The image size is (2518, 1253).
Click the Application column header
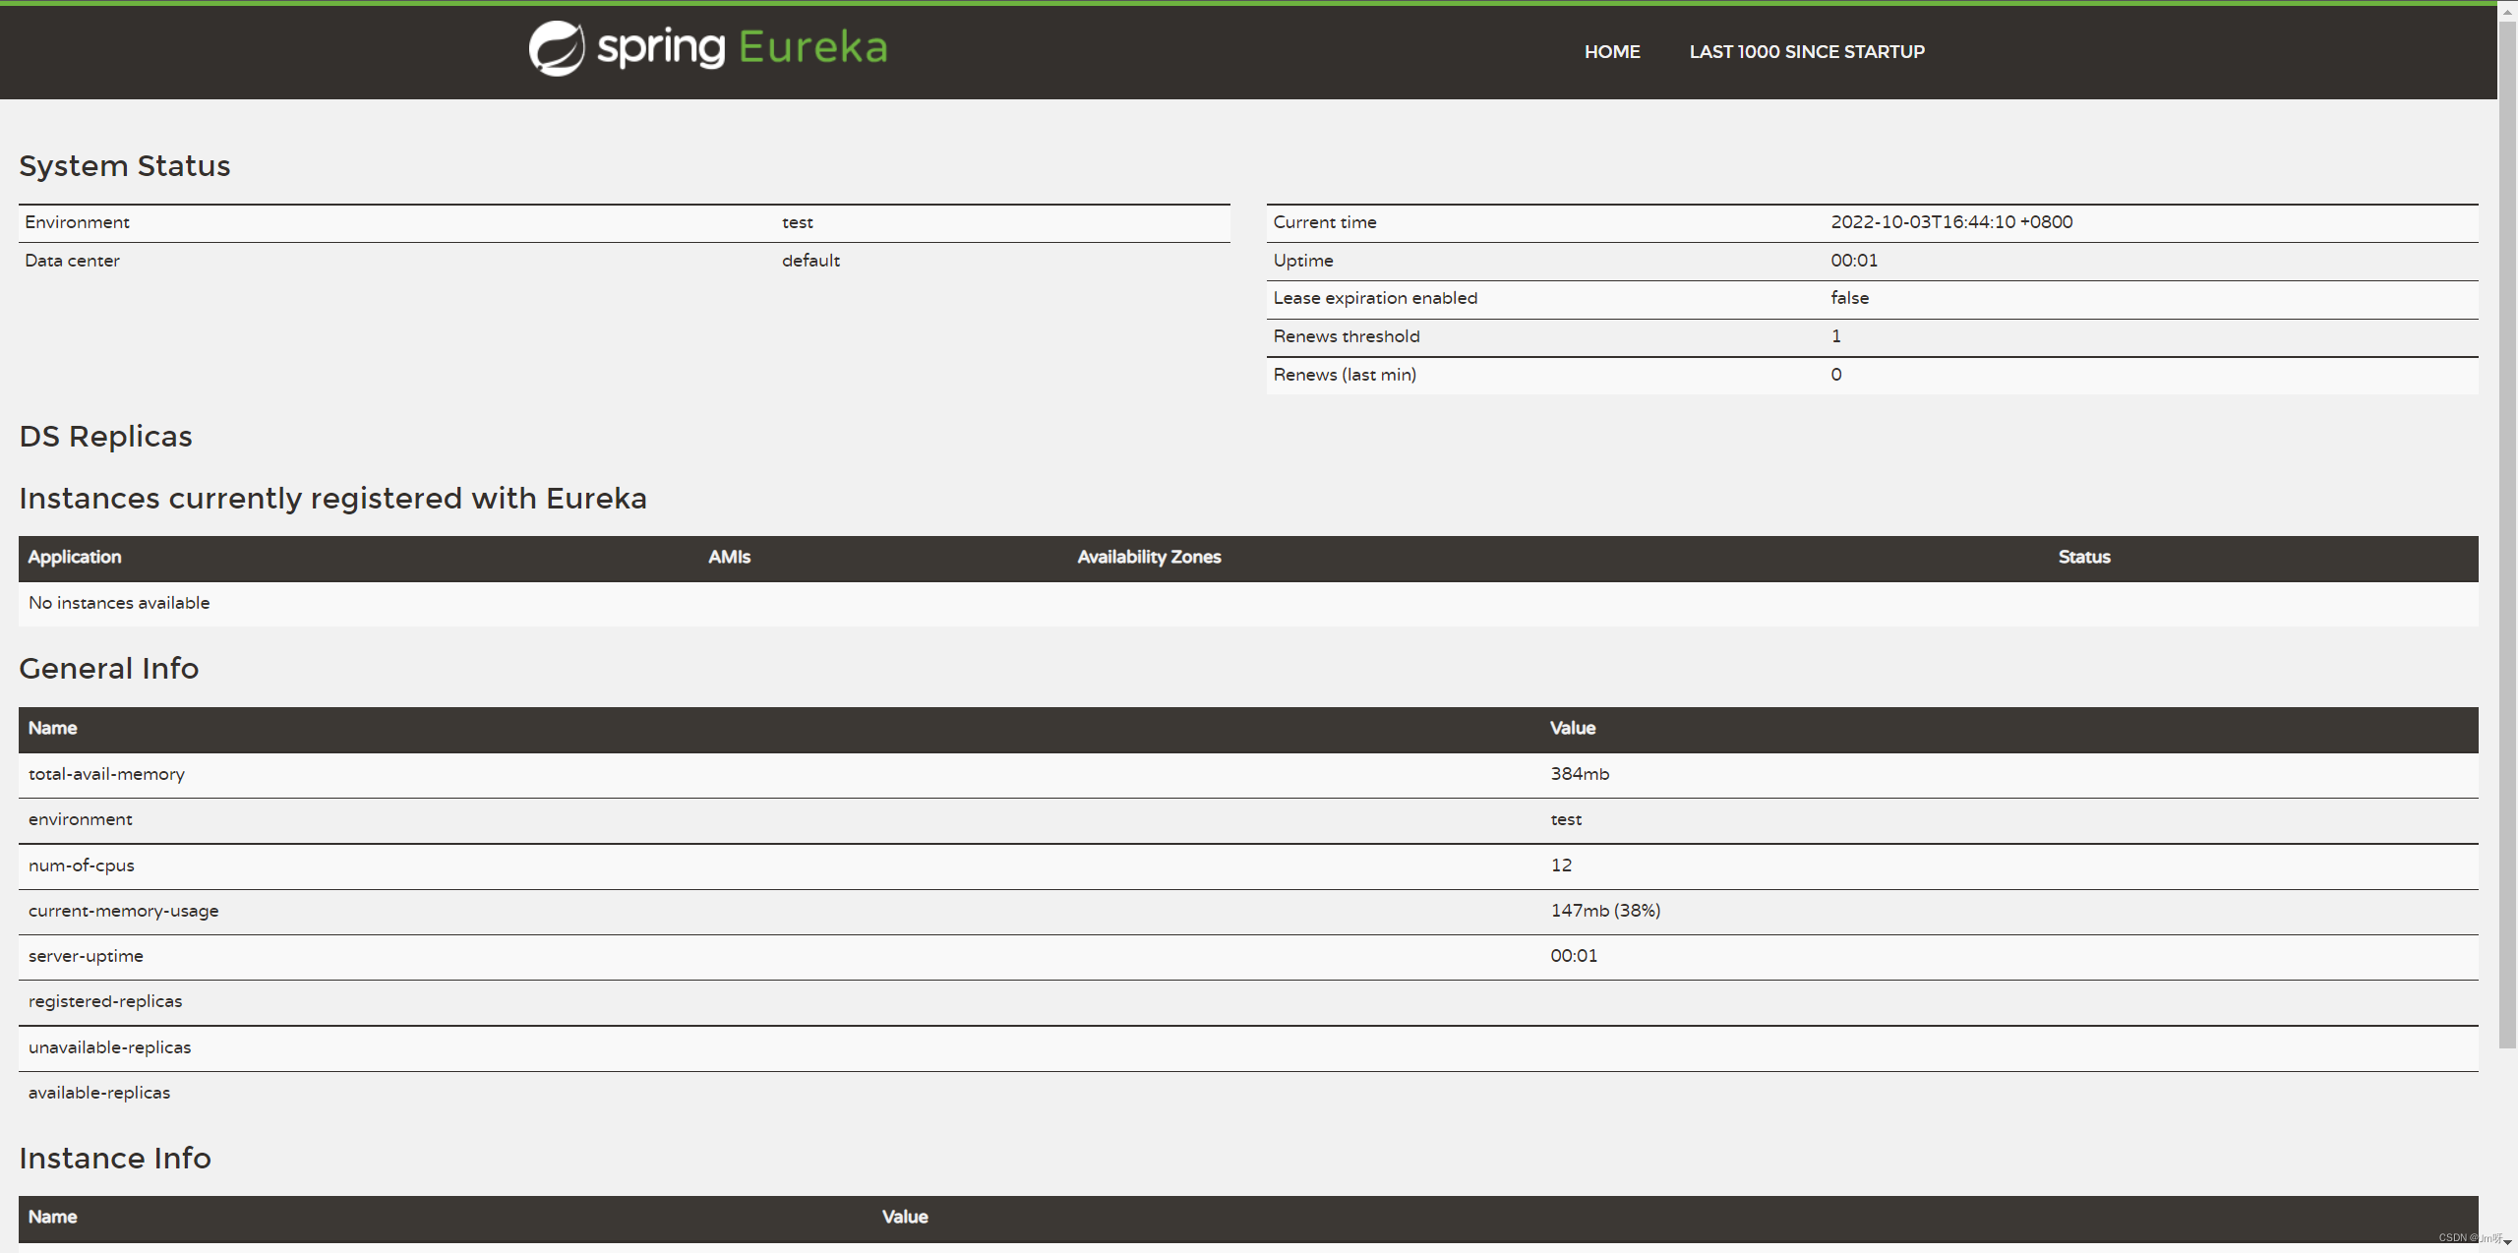tap(75, 557)
